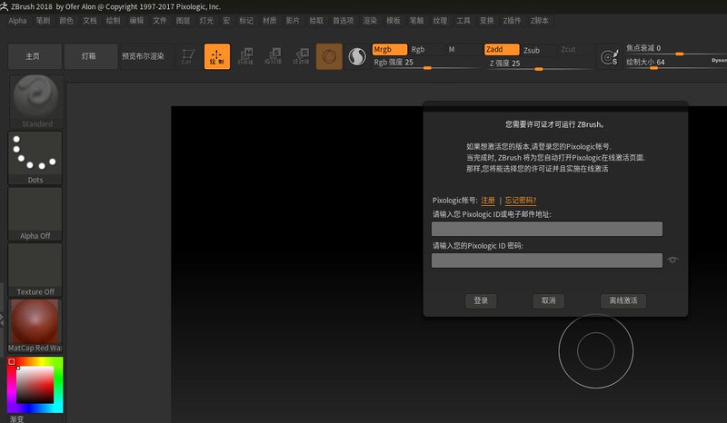Open the 材质 menu

[269, 21]
